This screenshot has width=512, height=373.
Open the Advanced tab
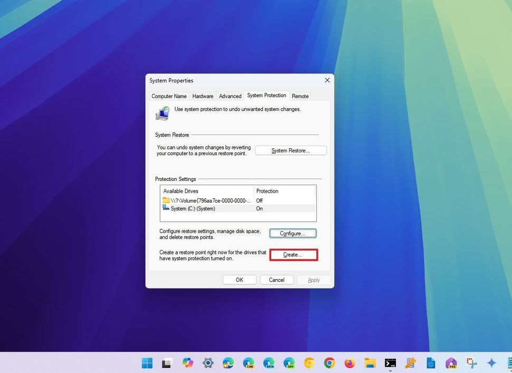click(230, 96)
